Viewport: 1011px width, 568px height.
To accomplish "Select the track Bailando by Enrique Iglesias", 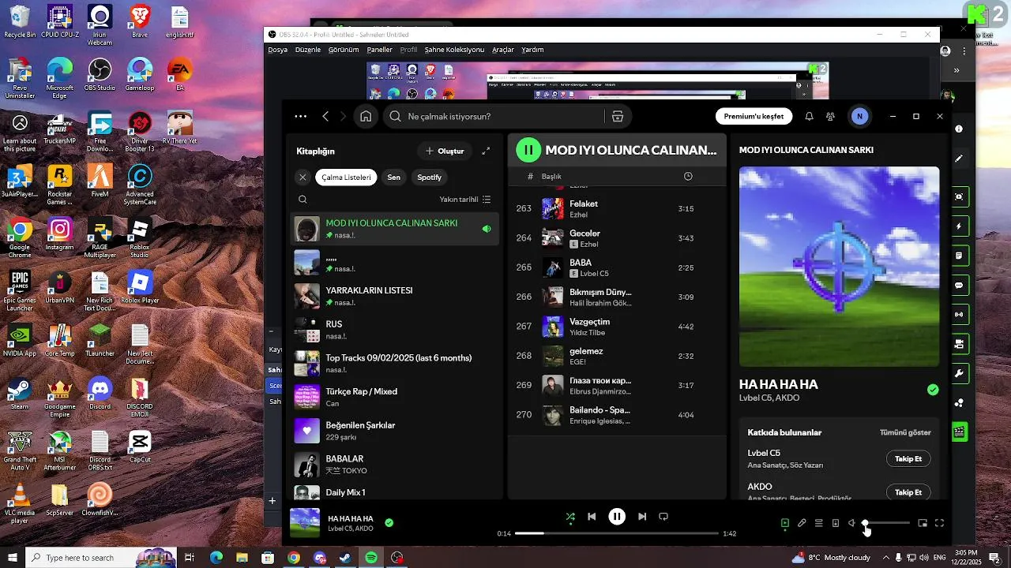I will (617, 415).
